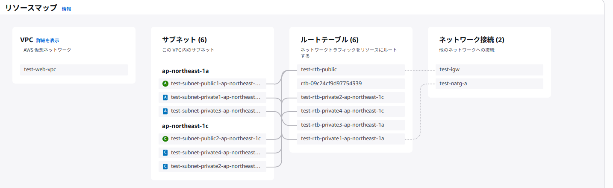This screenshot has height=188, width=613.
Task: Pick the test-subnet-private4 subnet name
Action: 216,153
